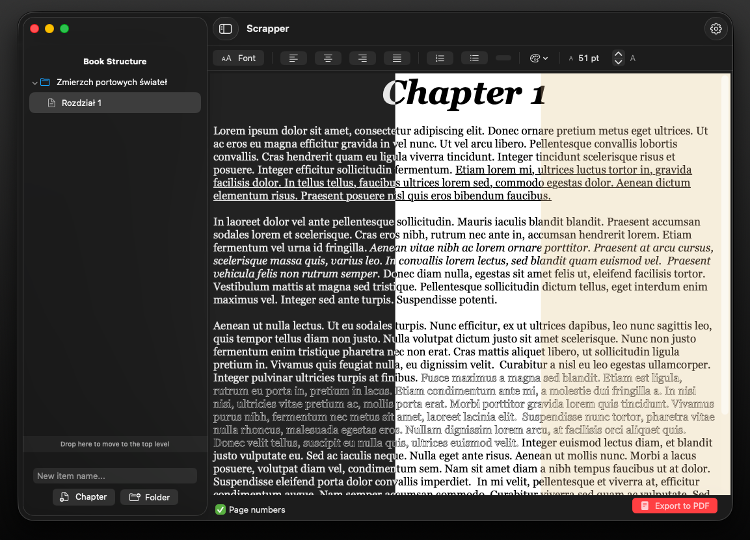Open the Font picker button
This screenshot has height=540, width=750.
pyautogui.click(x=238, y=58)
